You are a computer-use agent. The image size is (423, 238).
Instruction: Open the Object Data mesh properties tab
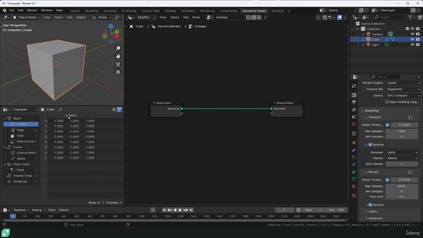pyautogui.click(x=354, y=179)
